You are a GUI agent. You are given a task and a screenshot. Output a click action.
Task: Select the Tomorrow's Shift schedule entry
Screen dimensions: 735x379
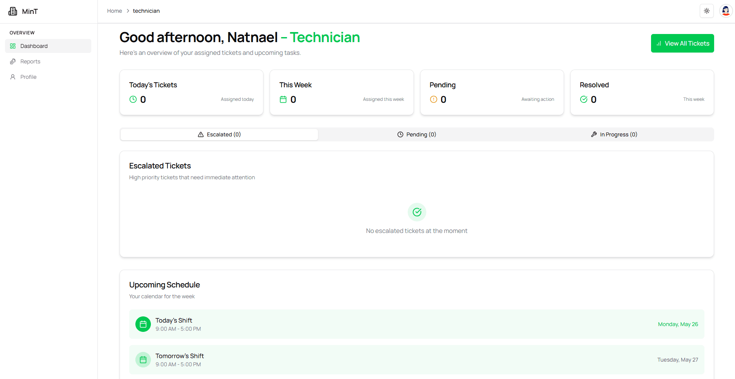pos(417,359)
